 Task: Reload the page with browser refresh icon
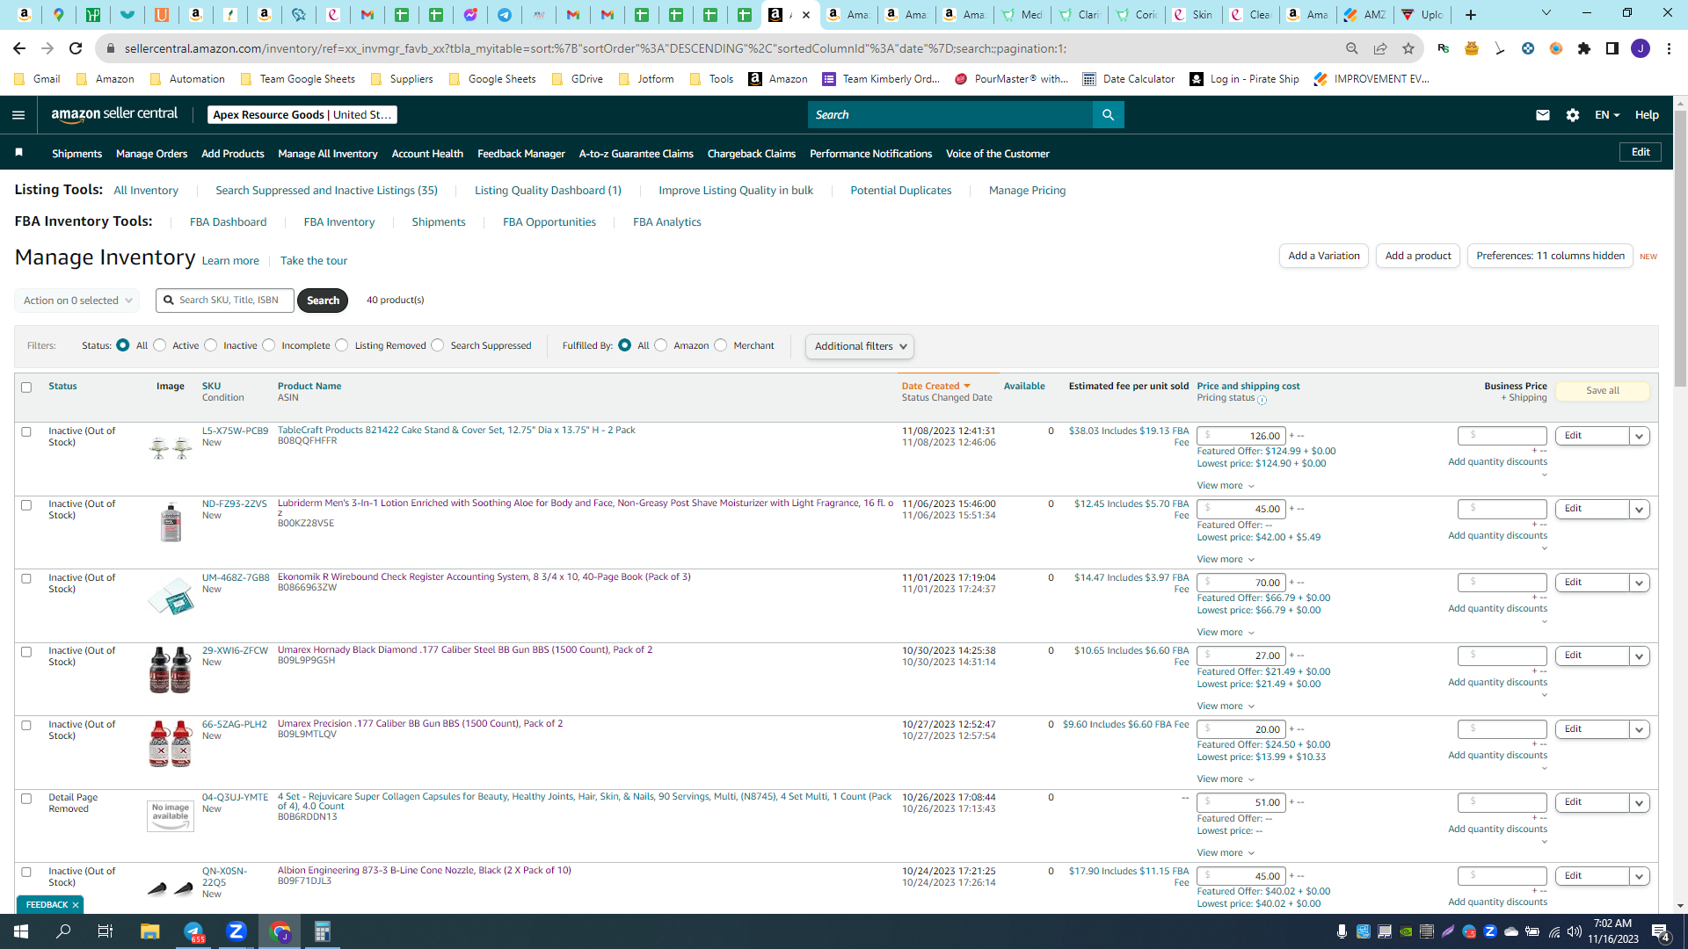point(76,48)
